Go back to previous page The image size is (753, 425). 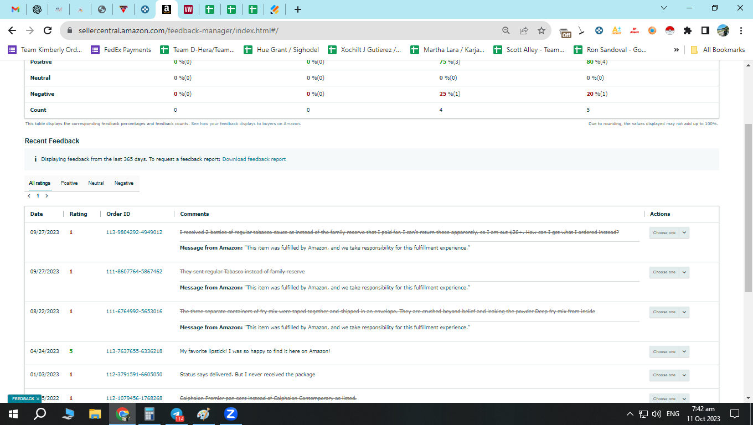coord(12,30)
